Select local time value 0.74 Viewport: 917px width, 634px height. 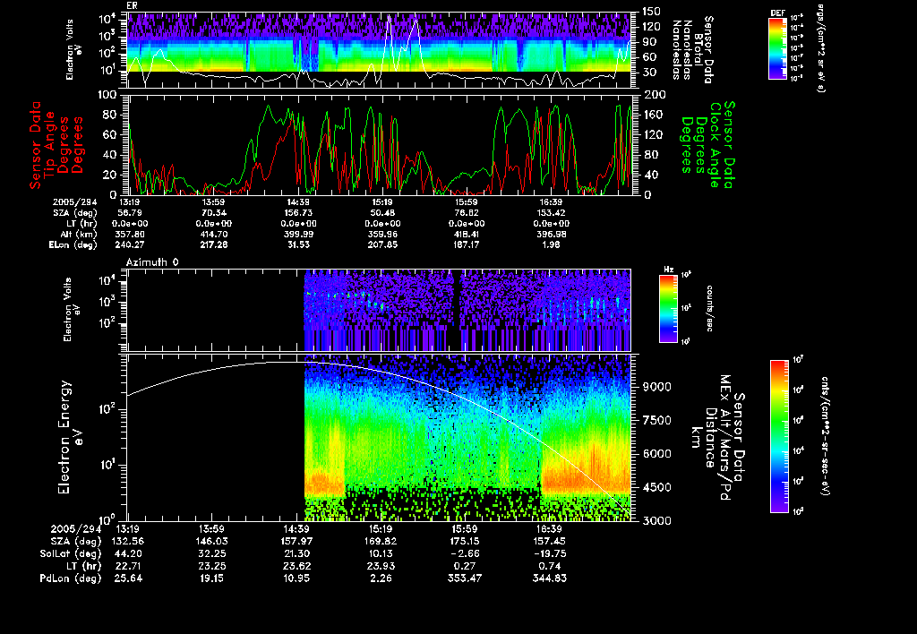click(549, 566)
